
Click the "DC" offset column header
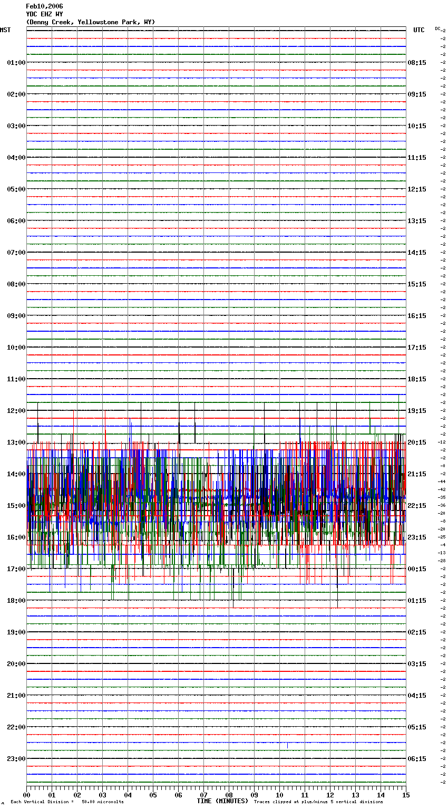437,28
